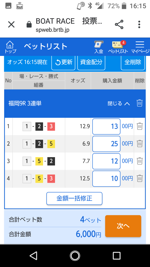The width and height of the screenshot is (150, 267).
Task: Delete bet row 1-2-3 with trash icon
Action: pos(140,126)
